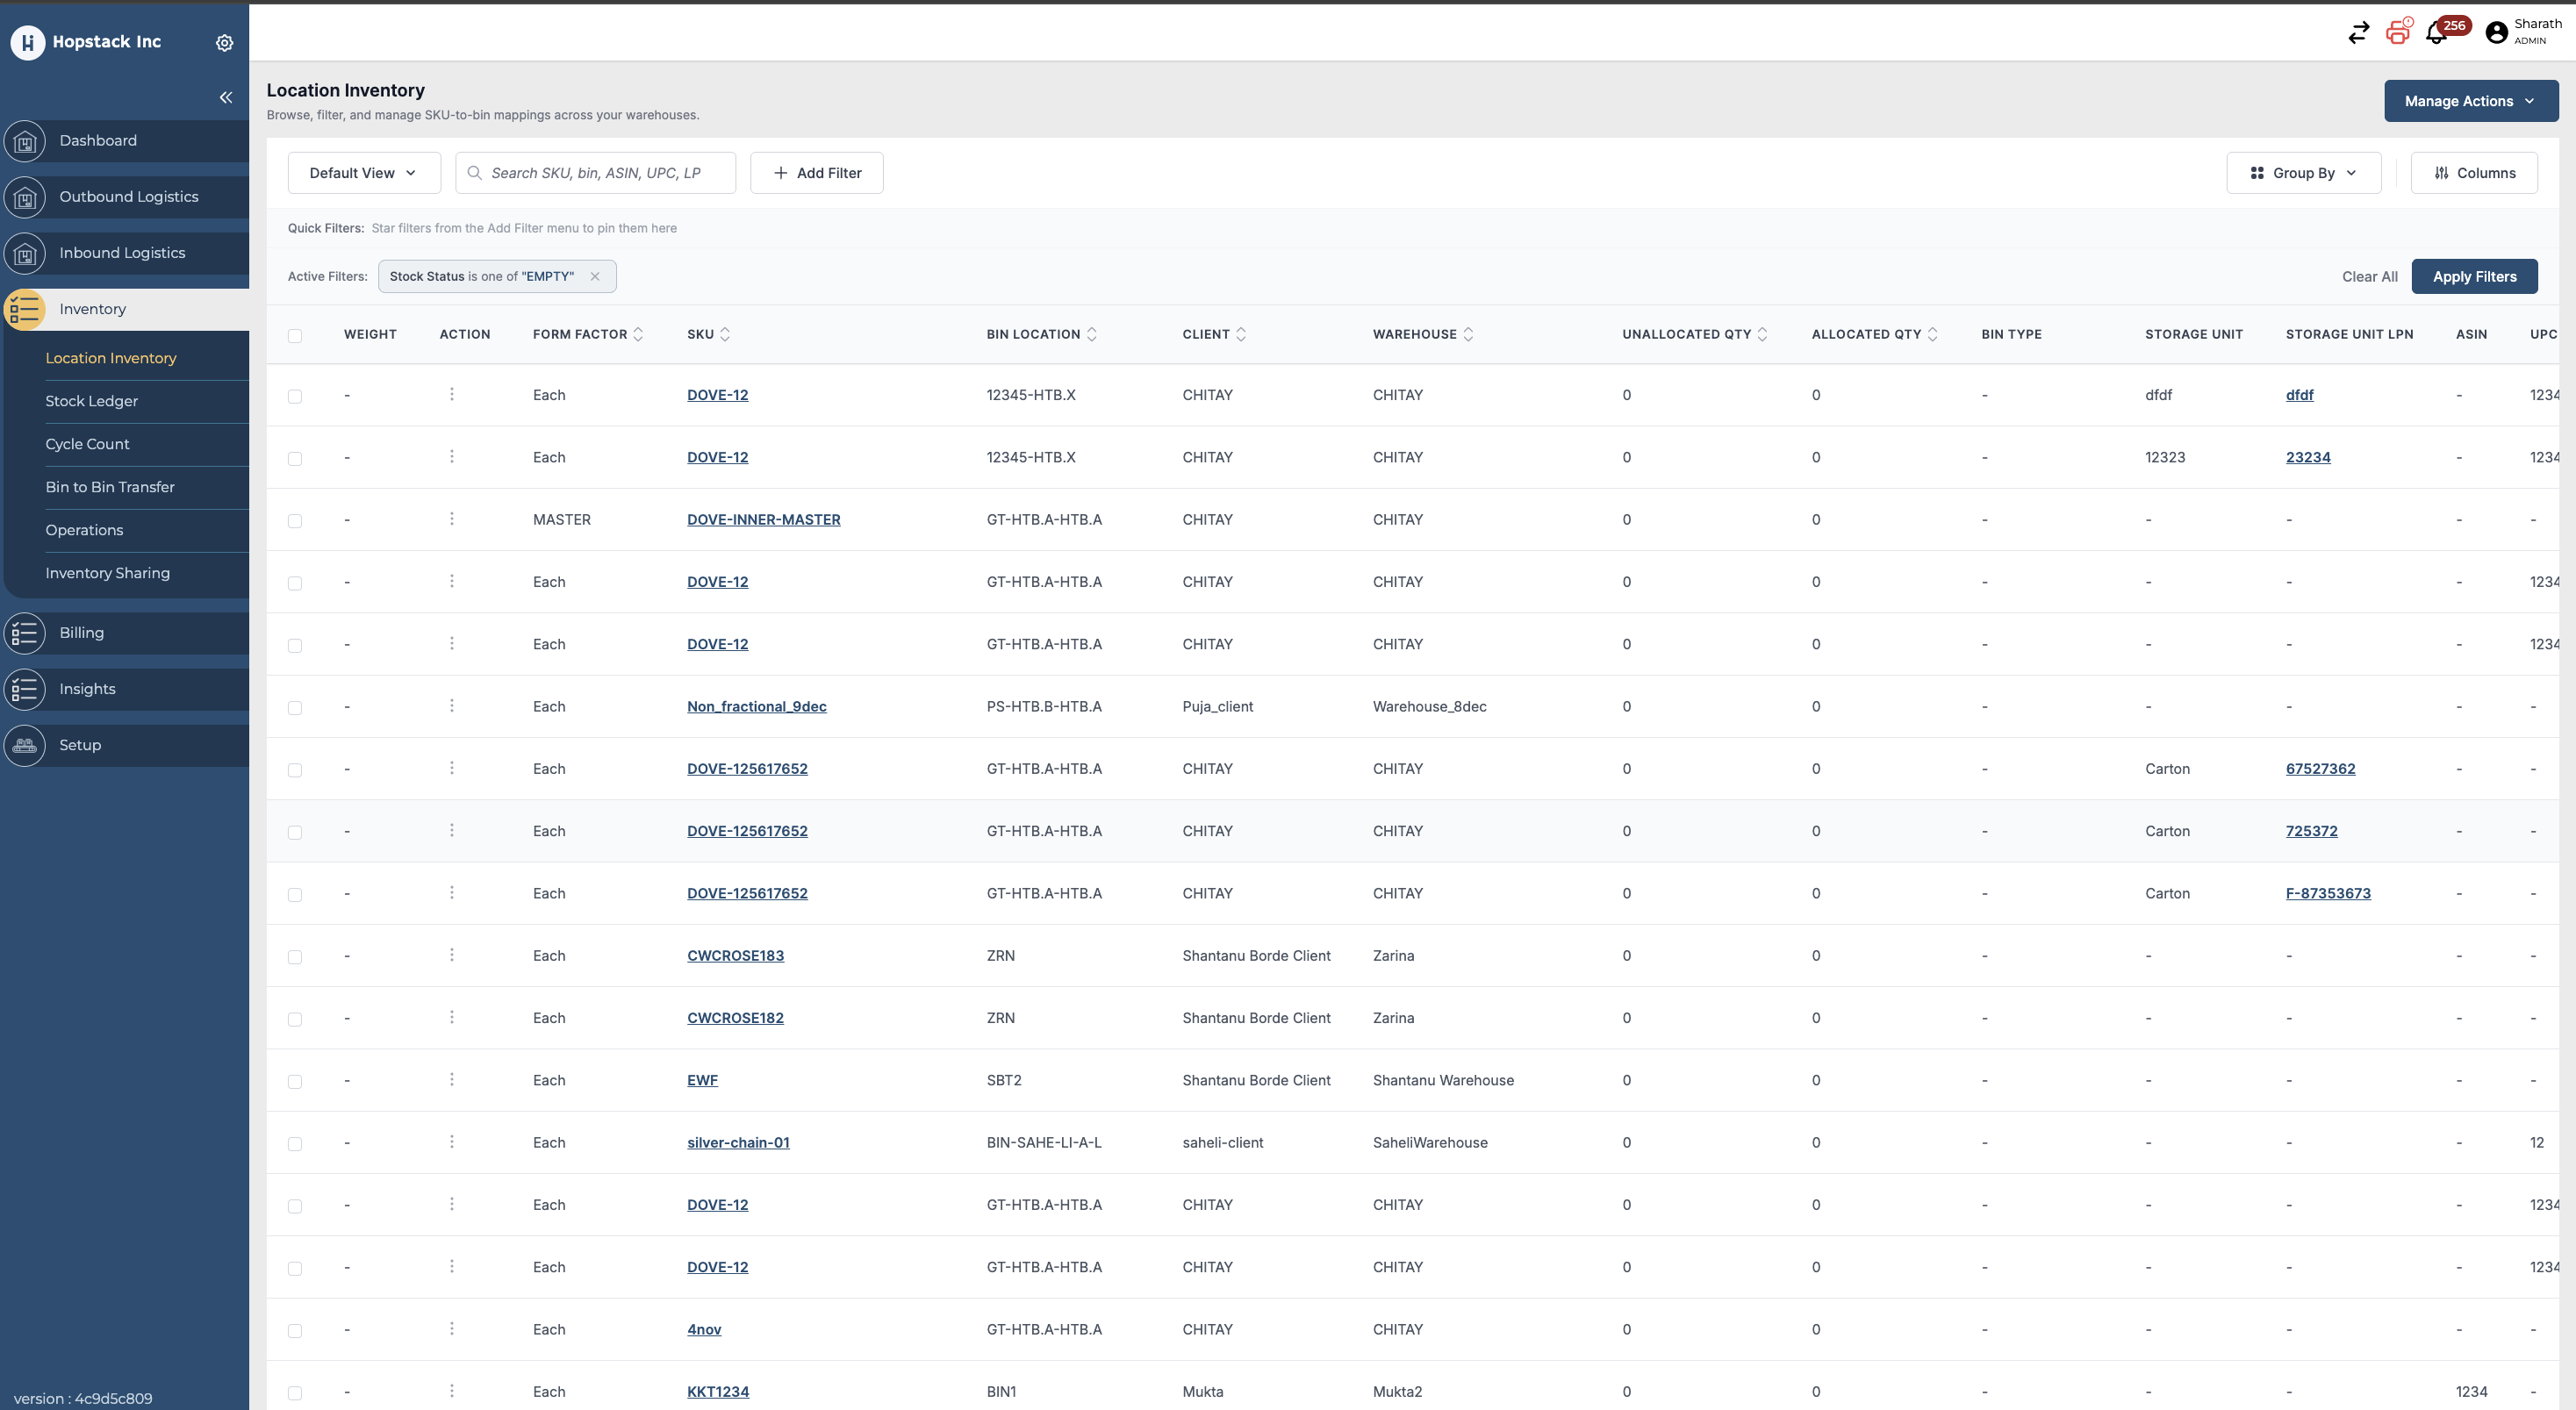The image size is (2576, 1410).
Task: Open the Sharath admin profile avatar
Action: tap(2496, 33)
